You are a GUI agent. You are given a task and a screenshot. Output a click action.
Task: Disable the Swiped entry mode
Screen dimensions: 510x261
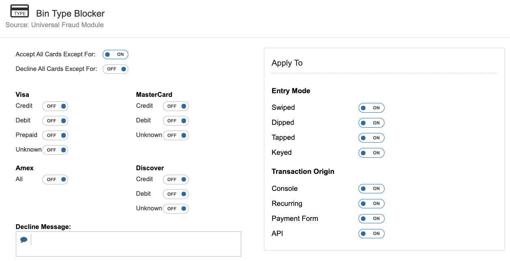(371, 108)
